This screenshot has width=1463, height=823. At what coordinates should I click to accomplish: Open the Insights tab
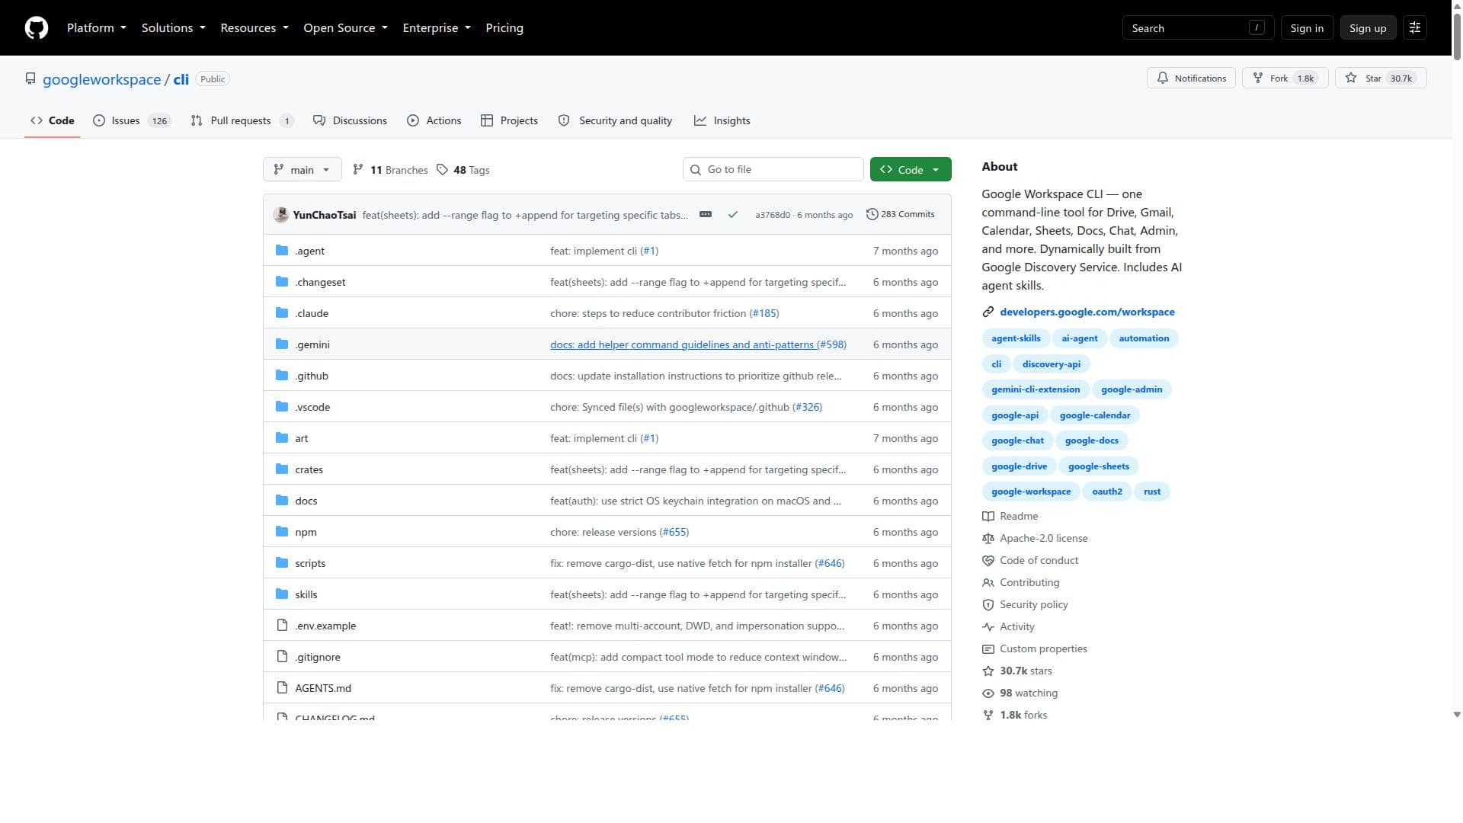[722, 121]
